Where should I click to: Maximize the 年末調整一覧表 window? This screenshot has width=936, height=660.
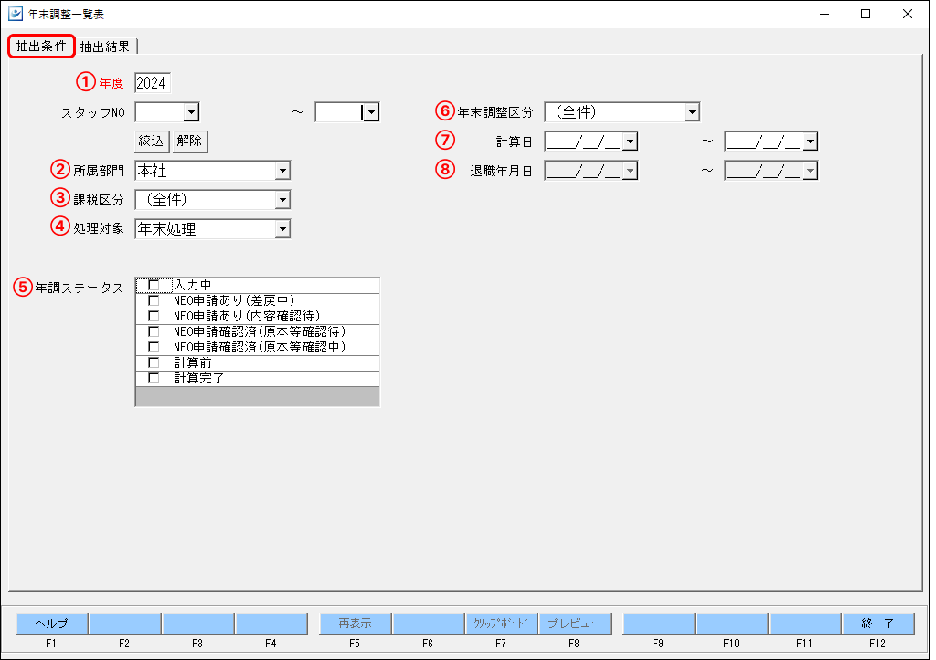click(x=866, y=14)
